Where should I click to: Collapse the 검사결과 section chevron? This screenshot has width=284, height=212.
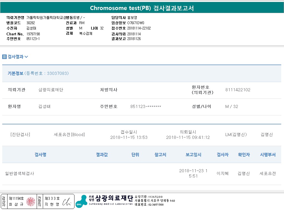pyautogui.click(x=26, y=57)
